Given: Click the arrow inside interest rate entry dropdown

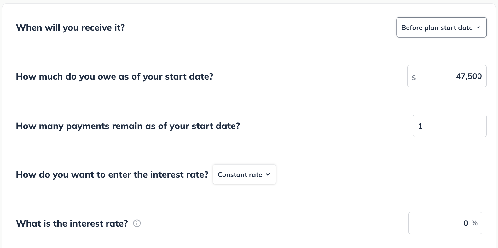Looking at the screenshot, I should pos(268,174).
